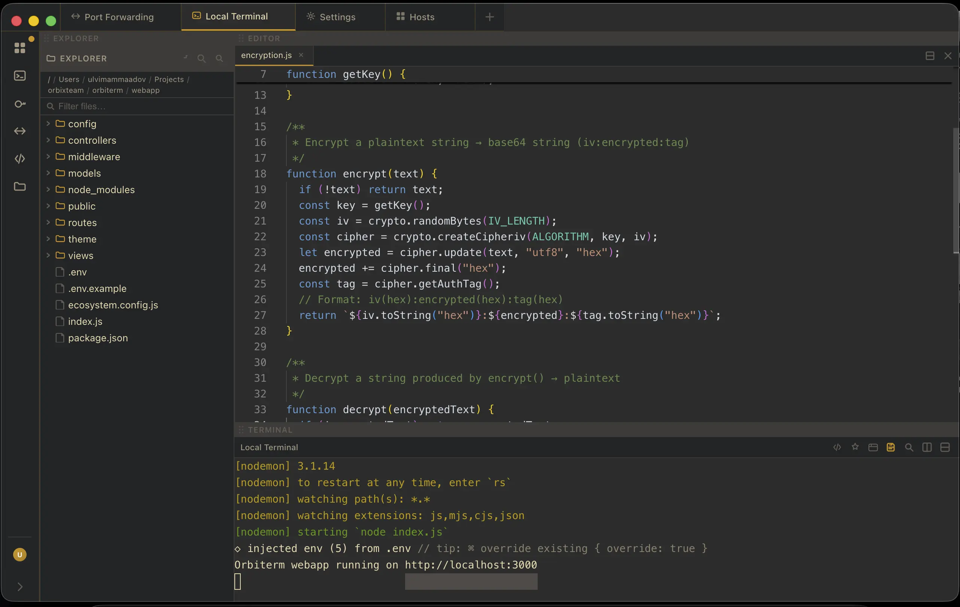
Task: Add a new tab with plus button
Action: (x=490, y=17)
